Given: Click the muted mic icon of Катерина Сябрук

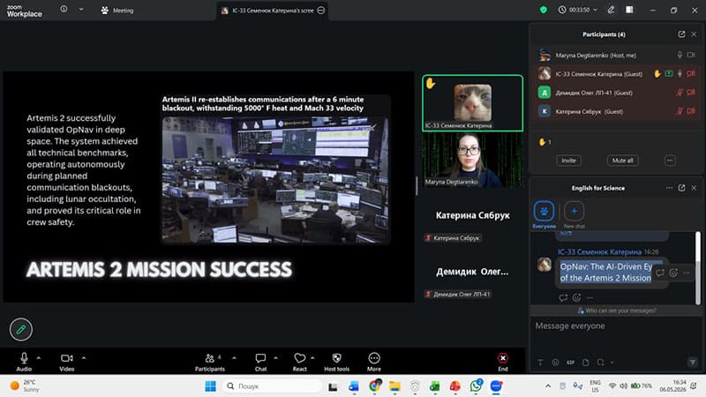Looking at the screenshot, I should tap(680, 111).
